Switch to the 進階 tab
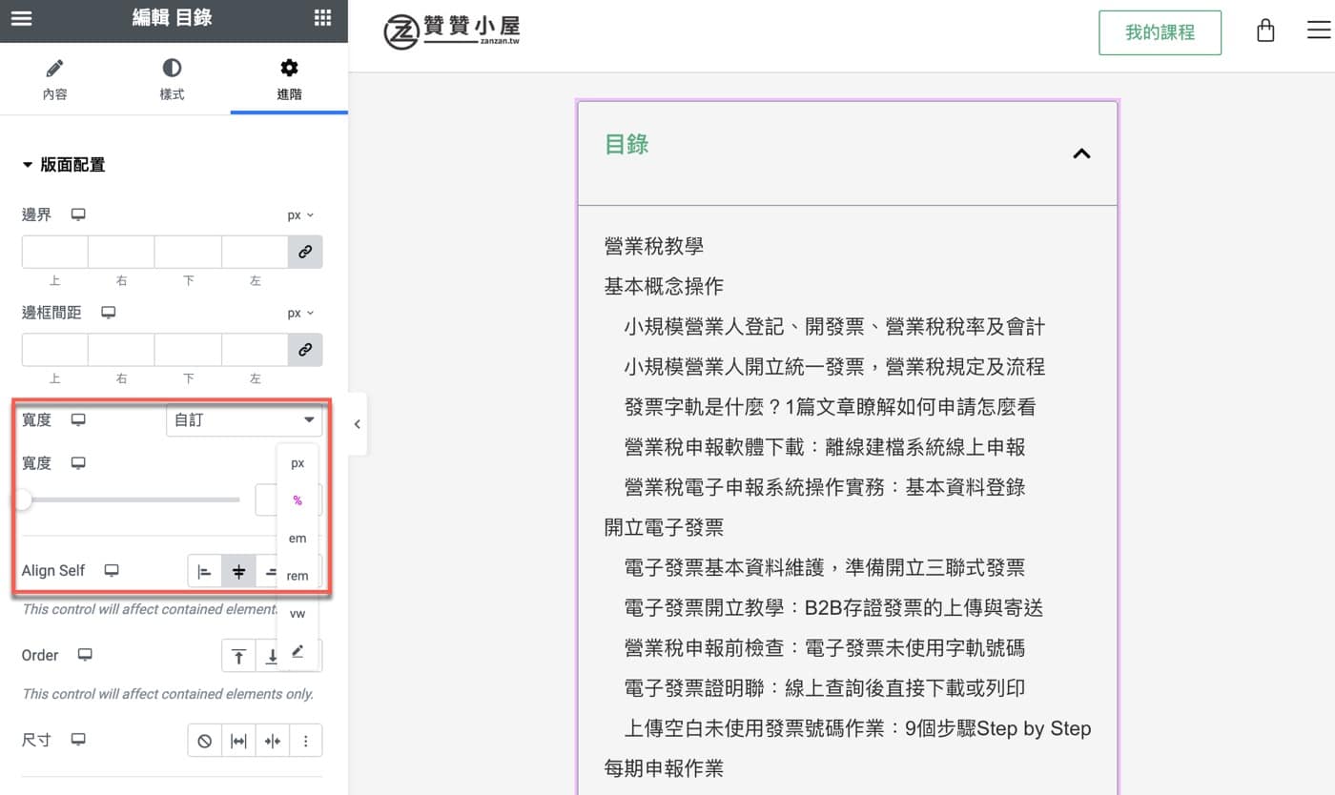The image size is (1335, 795). (289, 79)
